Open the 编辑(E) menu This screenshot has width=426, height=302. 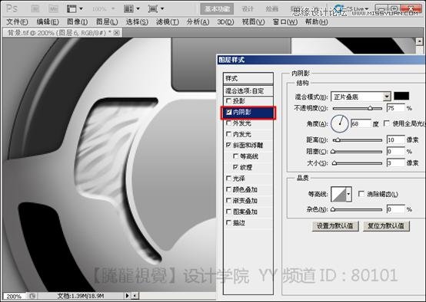pyautogui.click(x=48, y=21)
